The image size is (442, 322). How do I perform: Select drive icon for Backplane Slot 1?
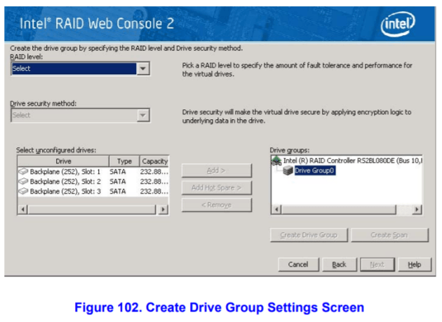(x=23, y=171)
